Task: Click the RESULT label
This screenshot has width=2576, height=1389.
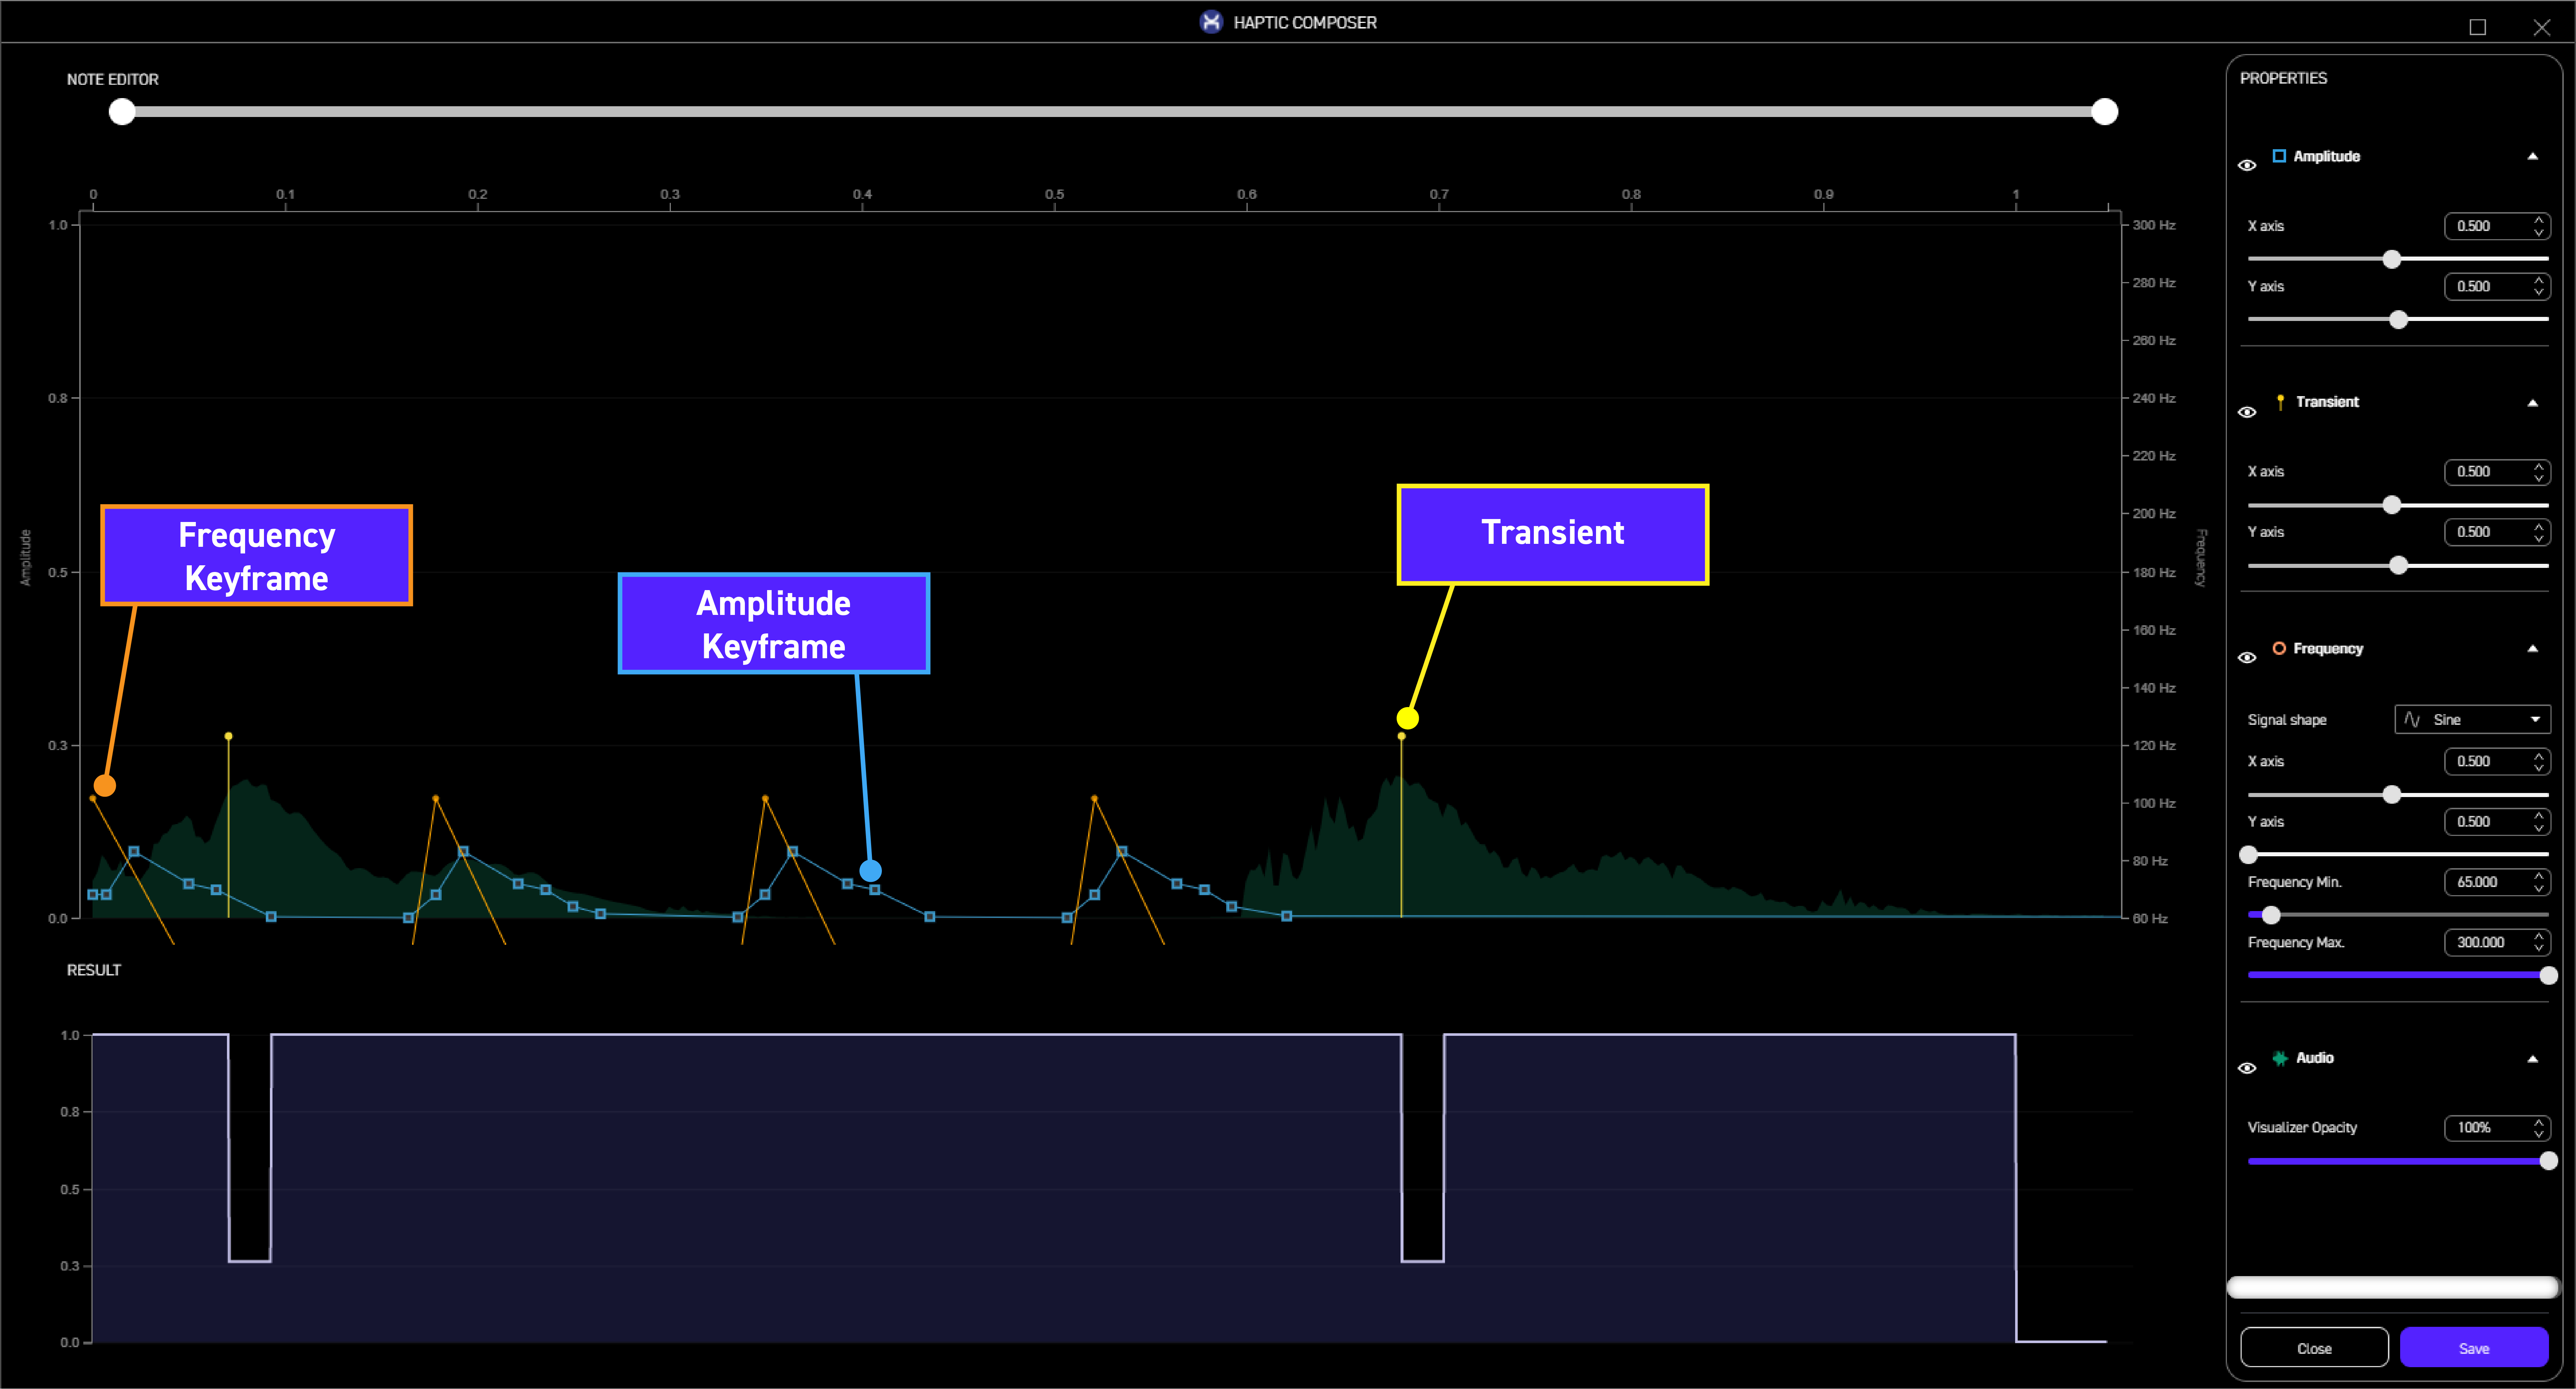Action: 94,970
